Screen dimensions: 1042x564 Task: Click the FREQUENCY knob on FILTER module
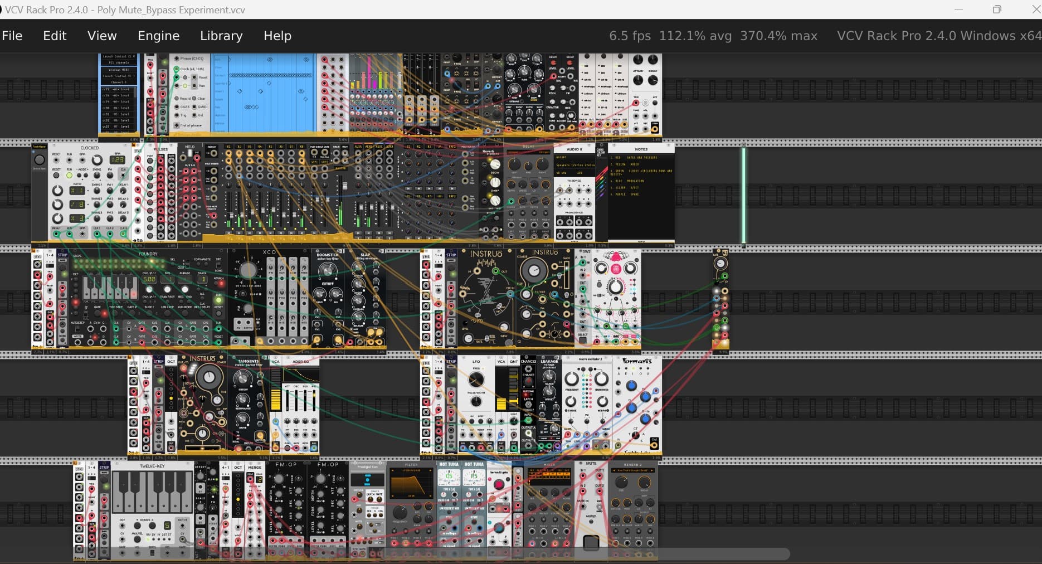tap(400, 513)
